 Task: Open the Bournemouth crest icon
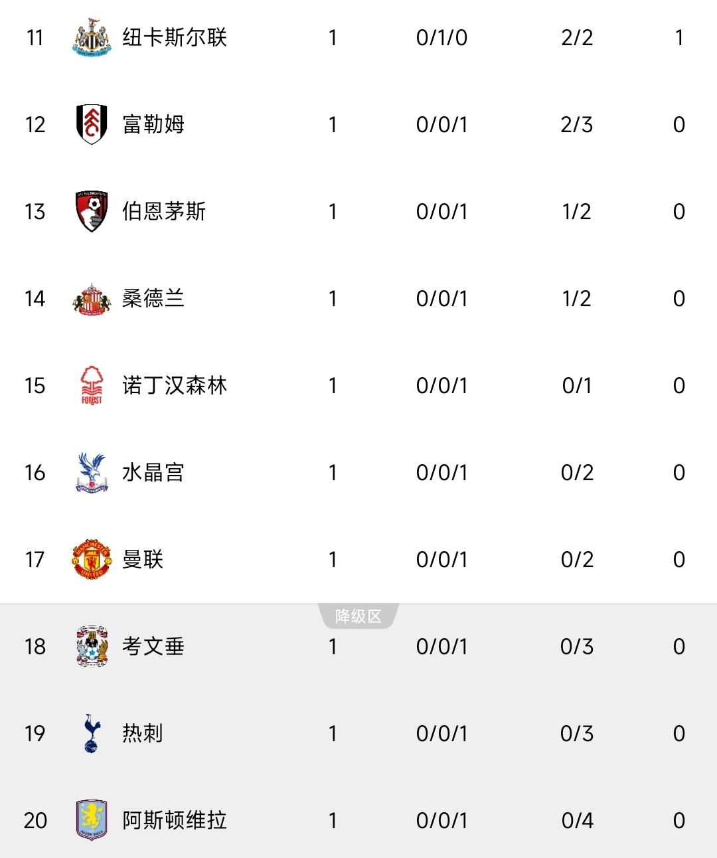click(x=92, y=211)
